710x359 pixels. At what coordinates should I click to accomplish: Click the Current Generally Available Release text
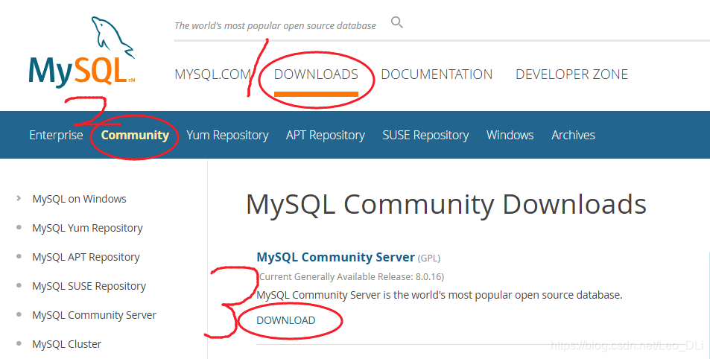pyautogui.click(x=350, y=276)
